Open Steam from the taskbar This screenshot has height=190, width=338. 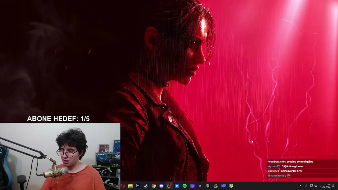[146, 186]
